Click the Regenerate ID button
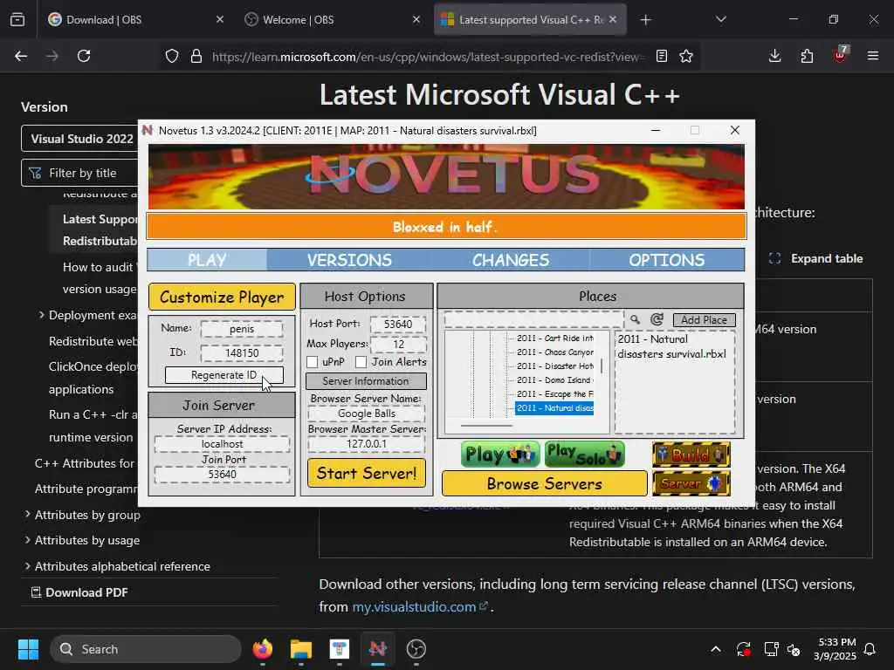 224,375
